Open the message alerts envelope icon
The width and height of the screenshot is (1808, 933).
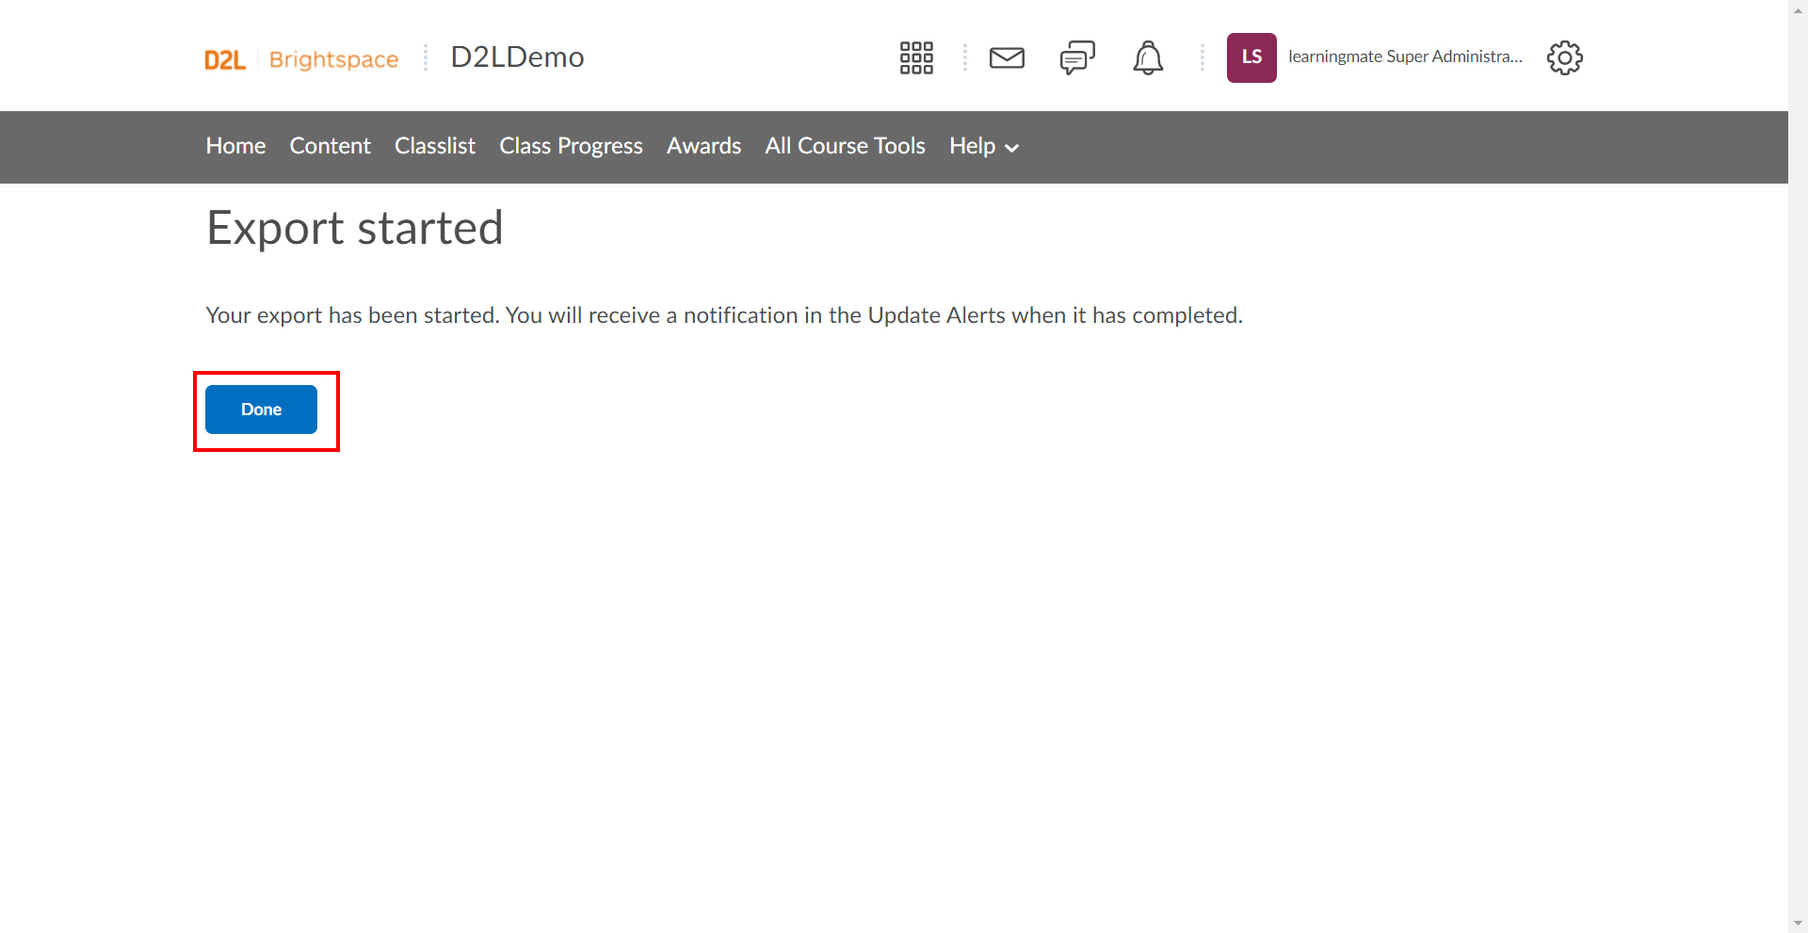(x=1007, y=57)
